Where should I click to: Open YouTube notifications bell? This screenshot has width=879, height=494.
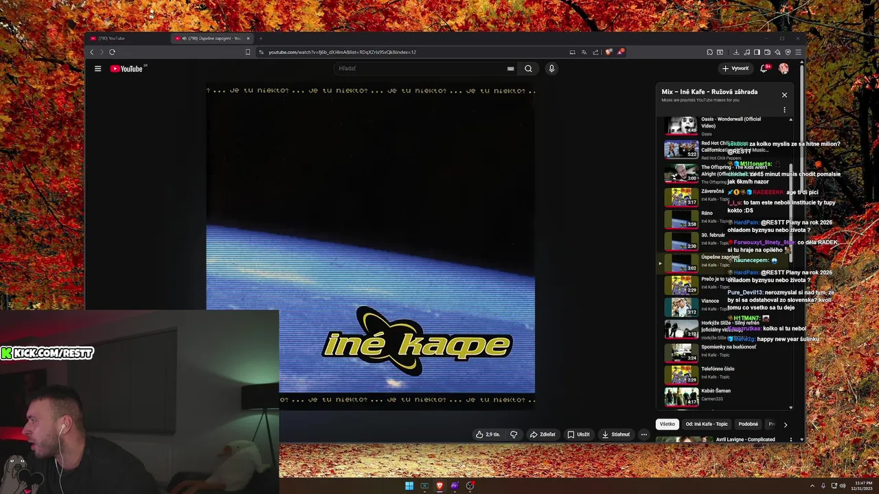coord(764,68)
